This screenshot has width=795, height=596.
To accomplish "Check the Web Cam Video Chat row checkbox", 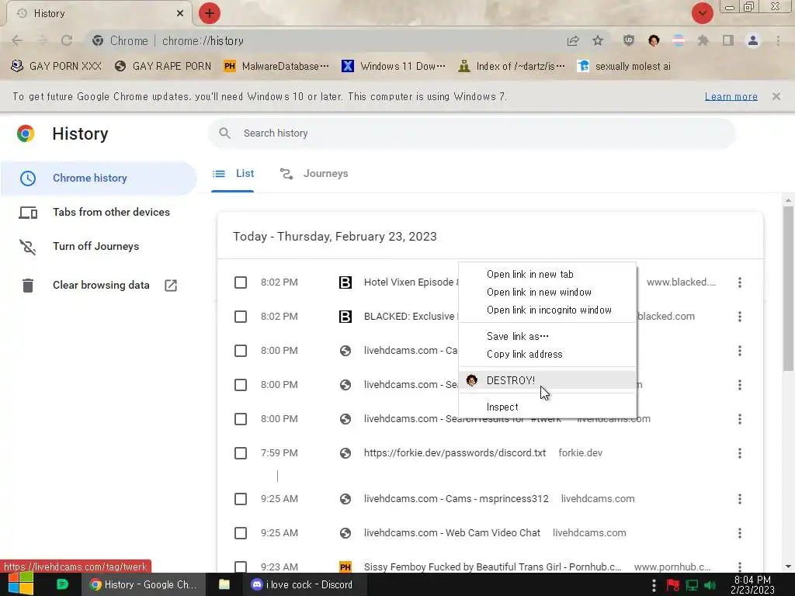I will [x=241, y=533].
